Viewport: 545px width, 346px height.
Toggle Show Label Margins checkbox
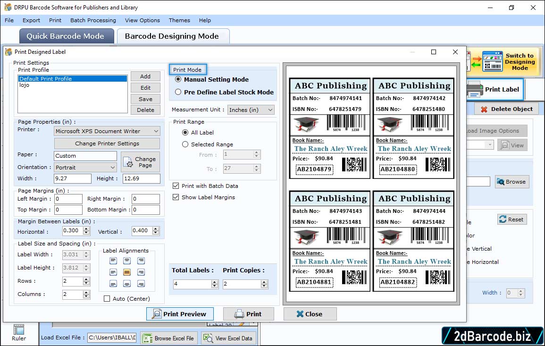(x=176, y=197)
